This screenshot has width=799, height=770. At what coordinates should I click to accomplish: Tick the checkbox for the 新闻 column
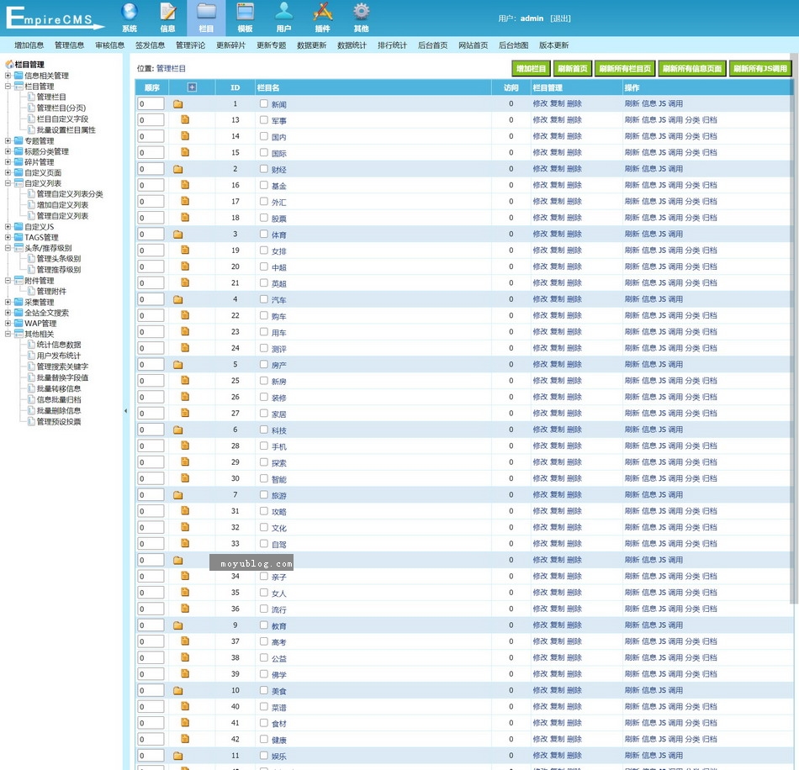pyautogui.click(x=263, y=103)
